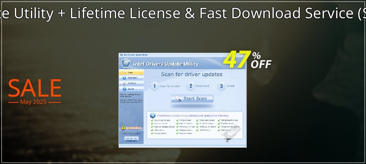Open the Settings section in the sidebar
The height and width of the screenshot is (164, 366).
tap(131, 83)
